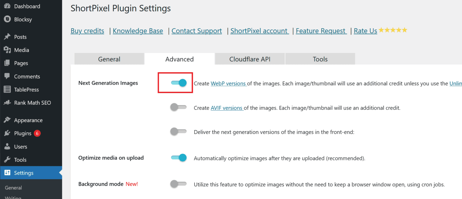
Task: Click the five-star rating next to Rate Us
Action: (393, 30)
